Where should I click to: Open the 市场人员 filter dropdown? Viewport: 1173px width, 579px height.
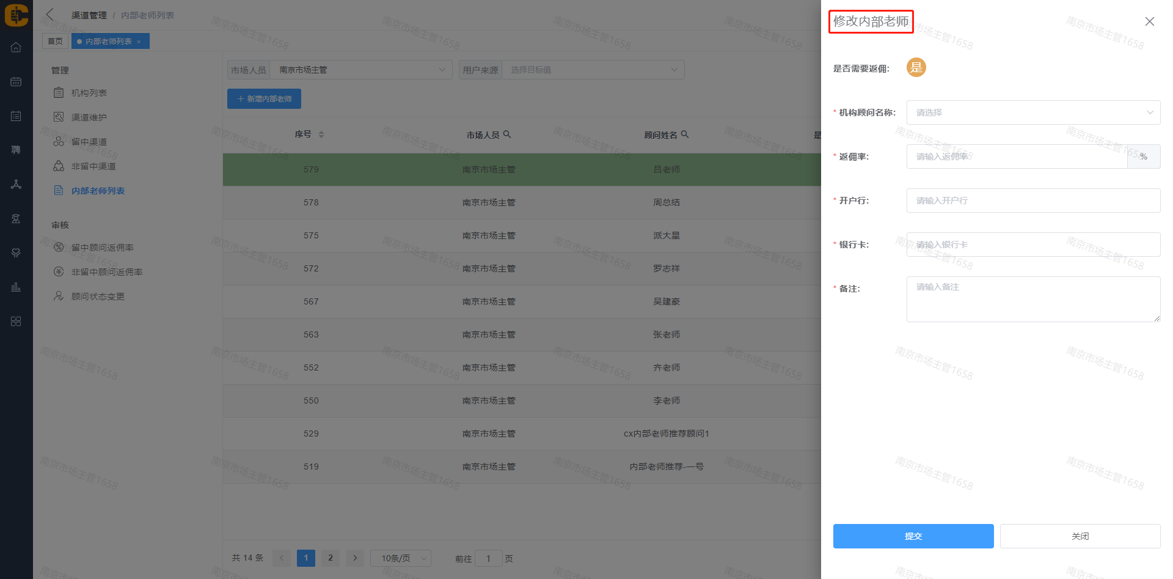click(x=360, y=70)
